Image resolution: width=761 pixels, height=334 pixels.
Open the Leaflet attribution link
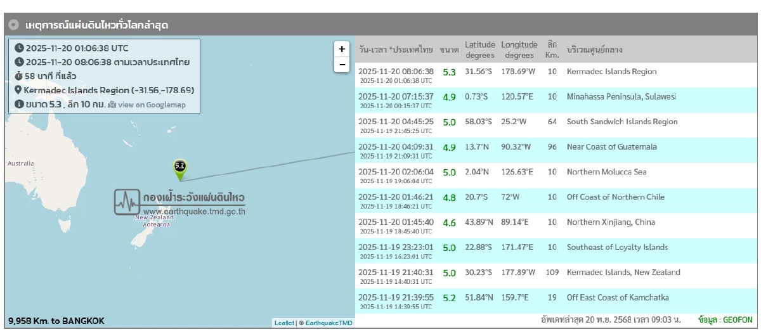[283, 323]
